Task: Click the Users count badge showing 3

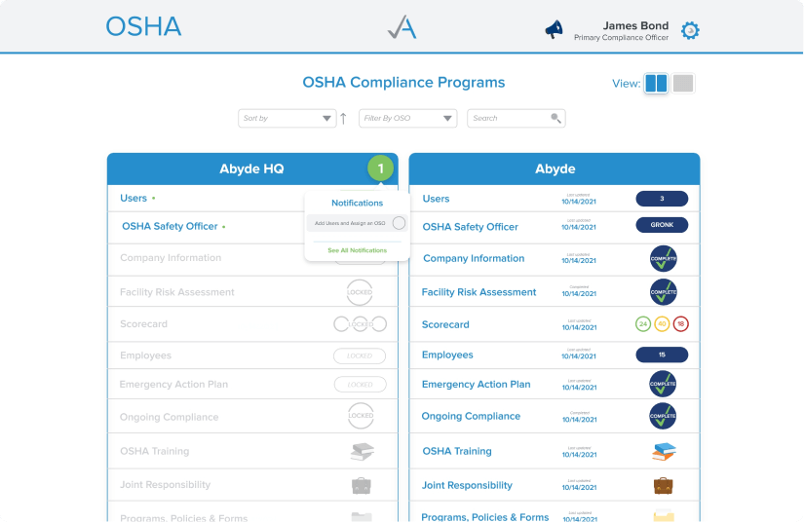Action: pos(662,199)
